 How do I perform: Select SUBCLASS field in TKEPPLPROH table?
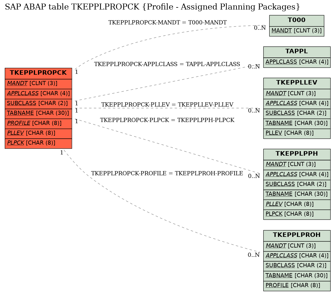click(297, 266)
